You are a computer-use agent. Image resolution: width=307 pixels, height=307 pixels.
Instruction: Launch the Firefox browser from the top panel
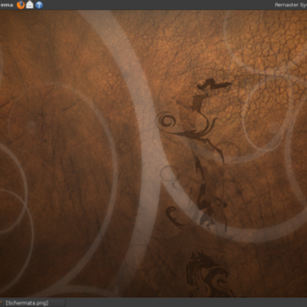pos(21,5)
